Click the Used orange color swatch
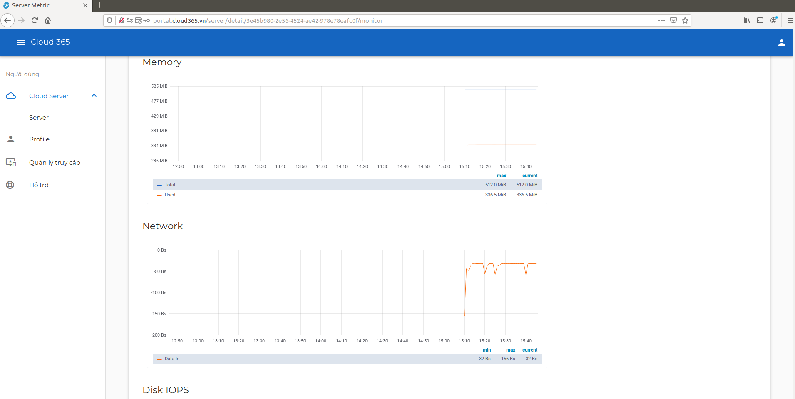This screenshot has width=795, height=399. (x=159, y=195)
